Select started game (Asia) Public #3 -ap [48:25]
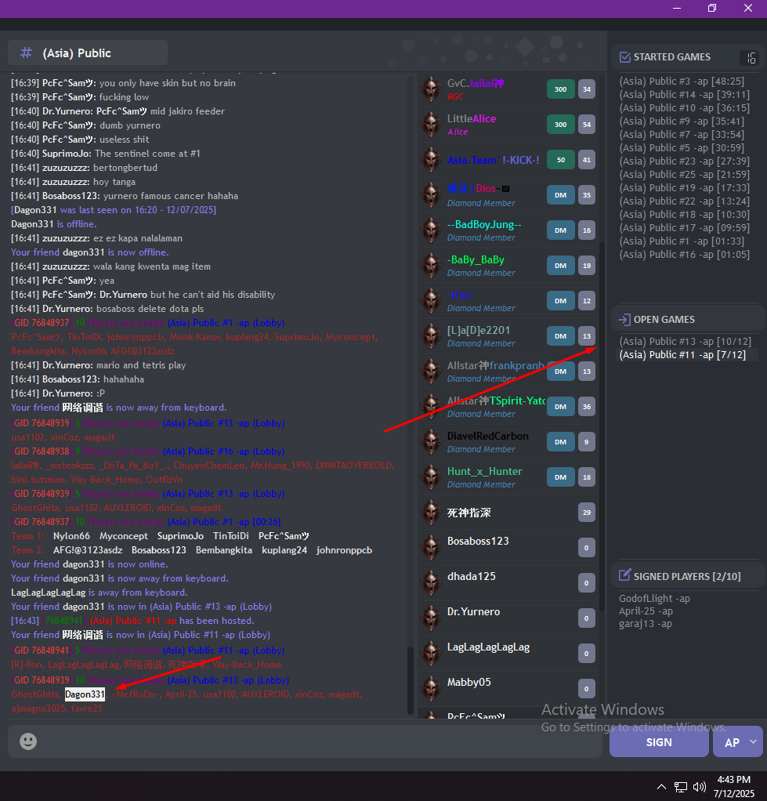 click(x=682, y=81)
